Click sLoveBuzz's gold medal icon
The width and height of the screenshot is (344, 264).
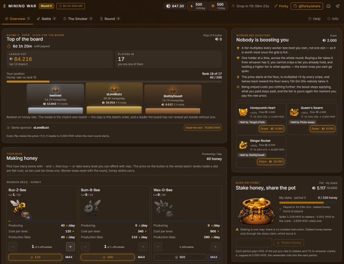(114, 88)
